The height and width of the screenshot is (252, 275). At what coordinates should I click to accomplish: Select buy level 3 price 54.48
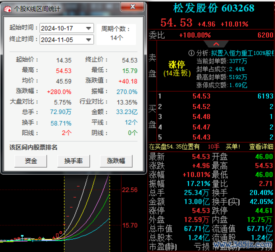click(x=201, y=116)
